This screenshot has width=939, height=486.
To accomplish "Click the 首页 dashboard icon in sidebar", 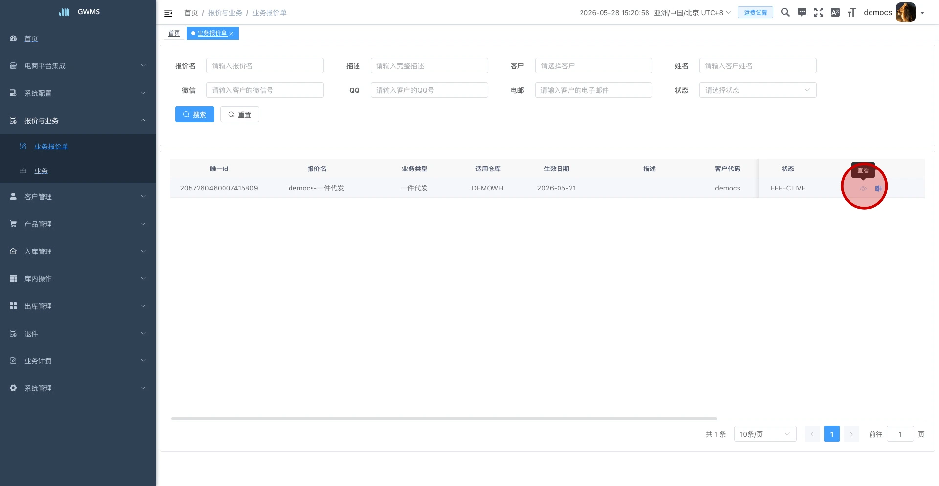I will (13, 38).
